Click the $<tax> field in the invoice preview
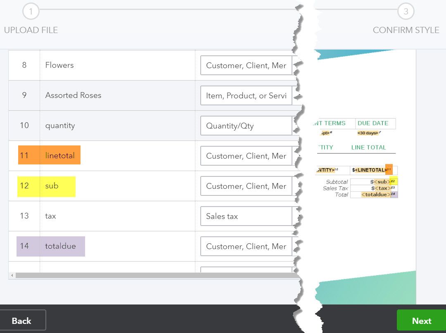 382,188
